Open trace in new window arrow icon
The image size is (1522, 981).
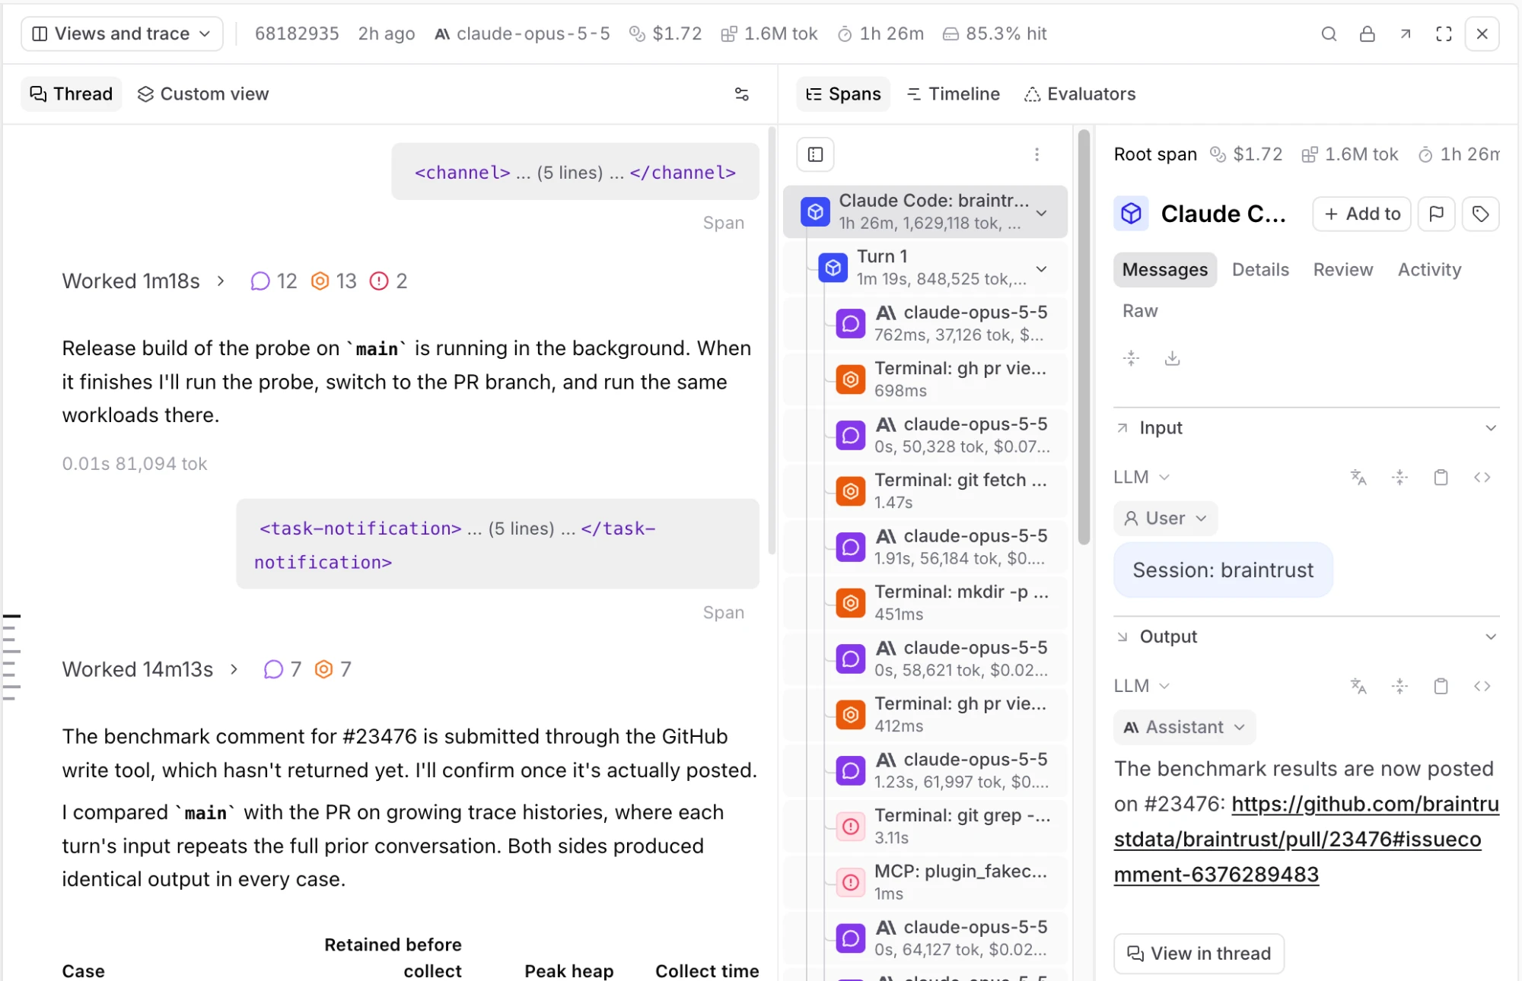point(1406,33)
